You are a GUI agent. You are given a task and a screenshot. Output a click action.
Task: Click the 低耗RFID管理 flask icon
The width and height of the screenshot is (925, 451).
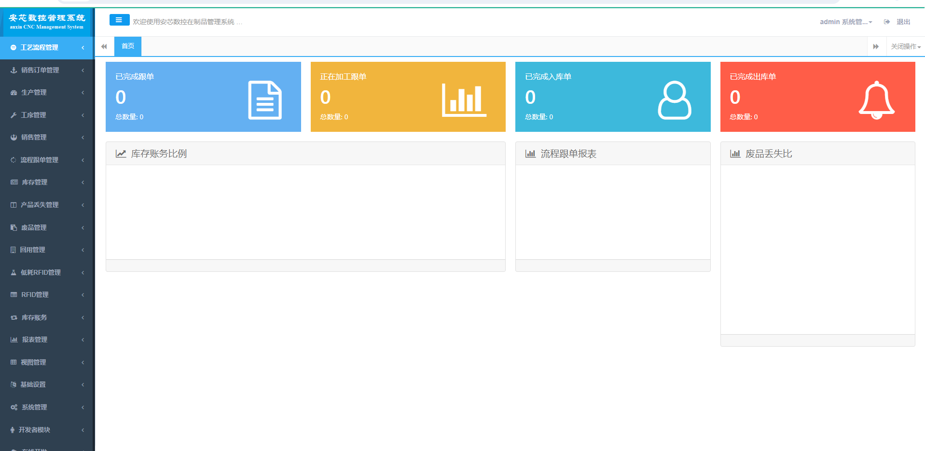[x=14, y=272]
